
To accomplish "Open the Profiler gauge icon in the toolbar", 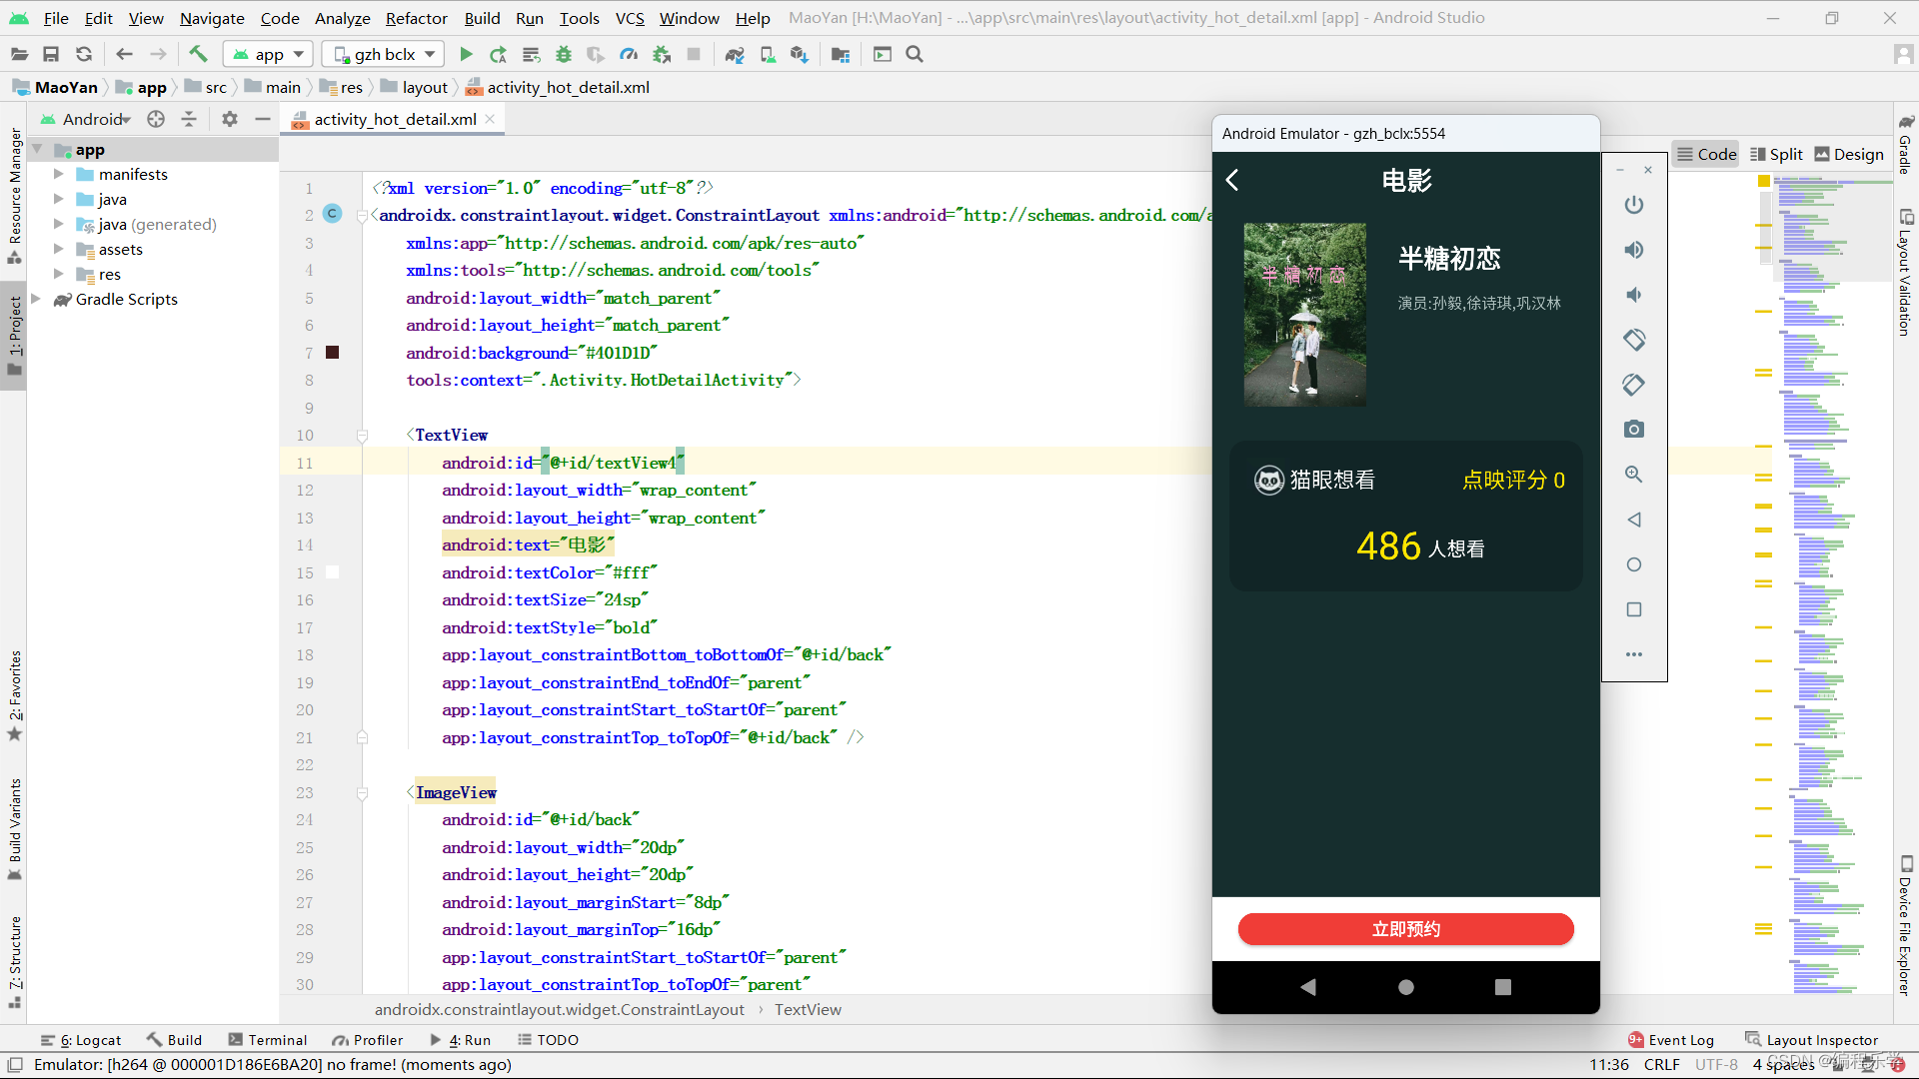I will pyautogui.click(x=629, y=55).
